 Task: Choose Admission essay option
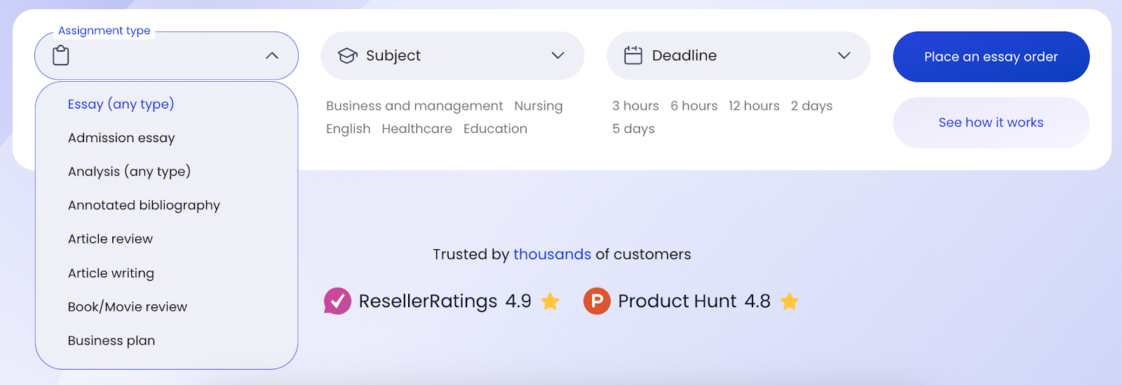121,138
